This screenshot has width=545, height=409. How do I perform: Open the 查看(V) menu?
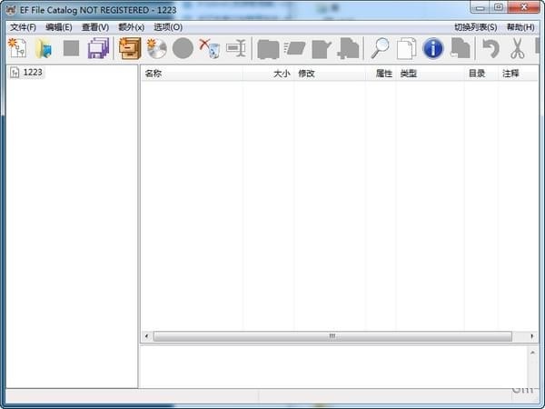coord(94,27)
